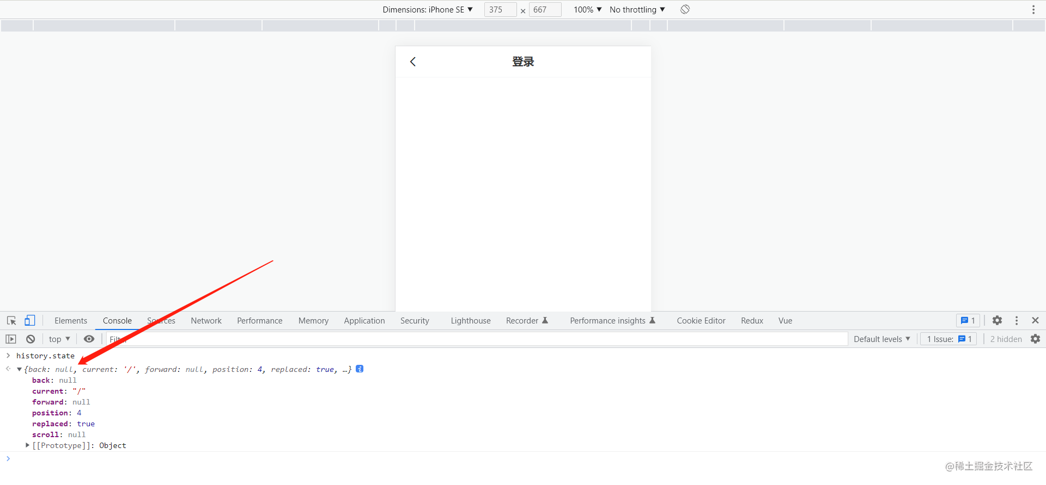Create live expression with the eye icon
This screenshot has width=1046, height=485.
point(89,339)
